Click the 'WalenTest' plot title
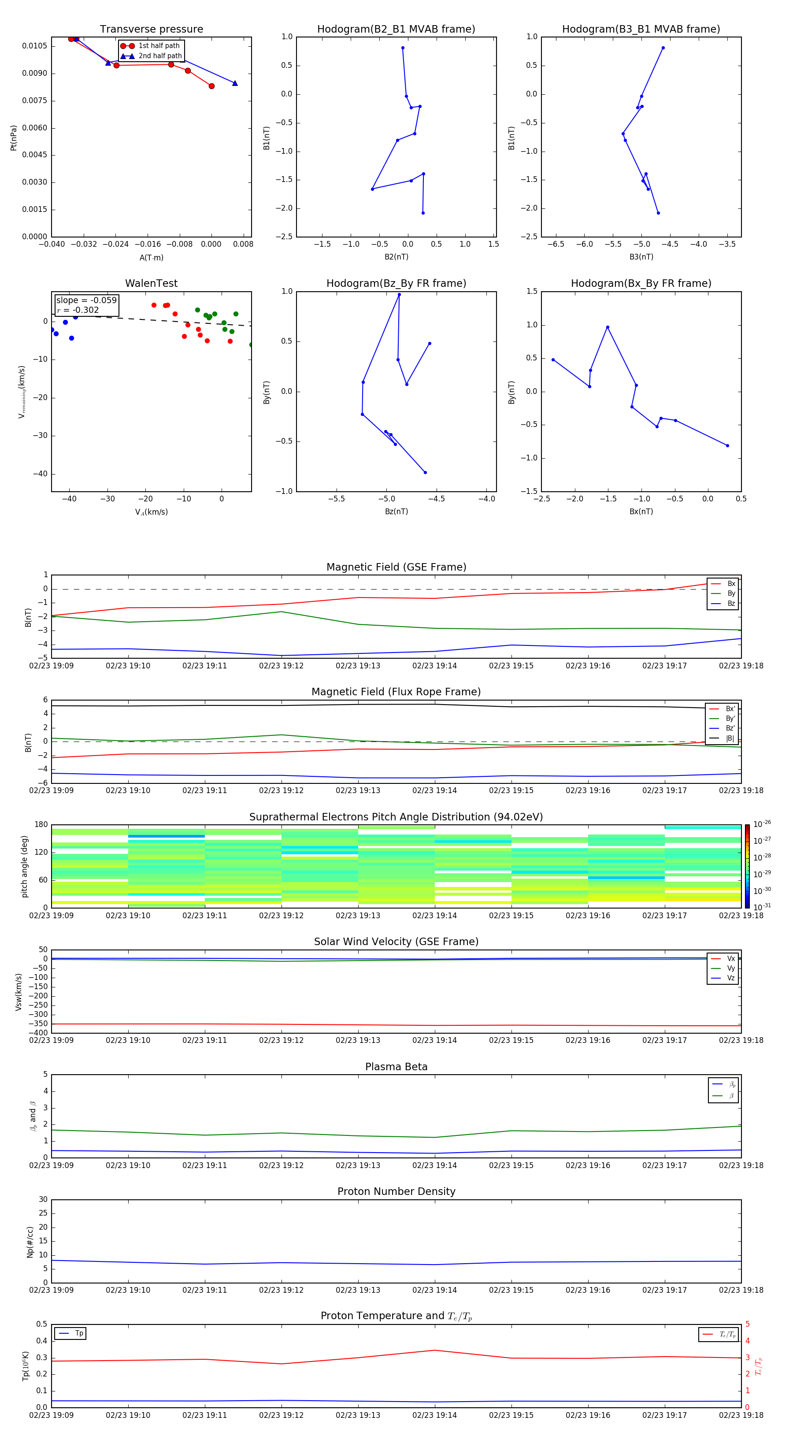The image size is (793, 1454). pyautogui.click(x=151, y=283)
